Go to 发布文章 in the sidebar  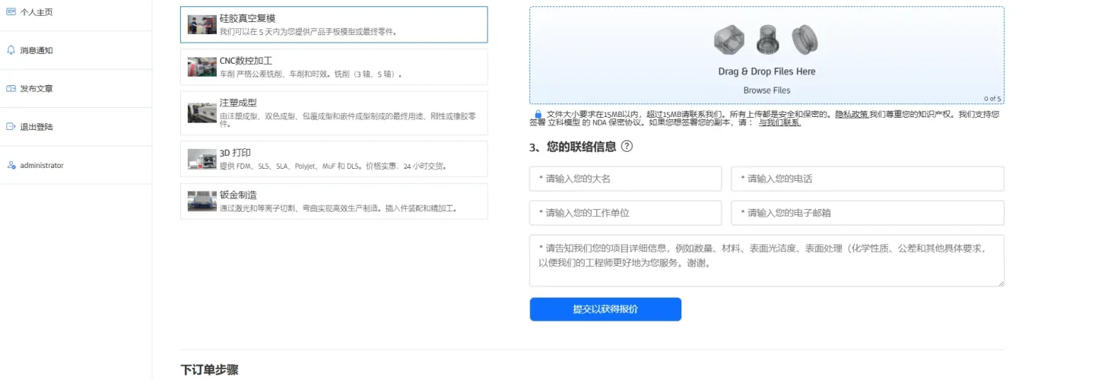pos(76,88)
